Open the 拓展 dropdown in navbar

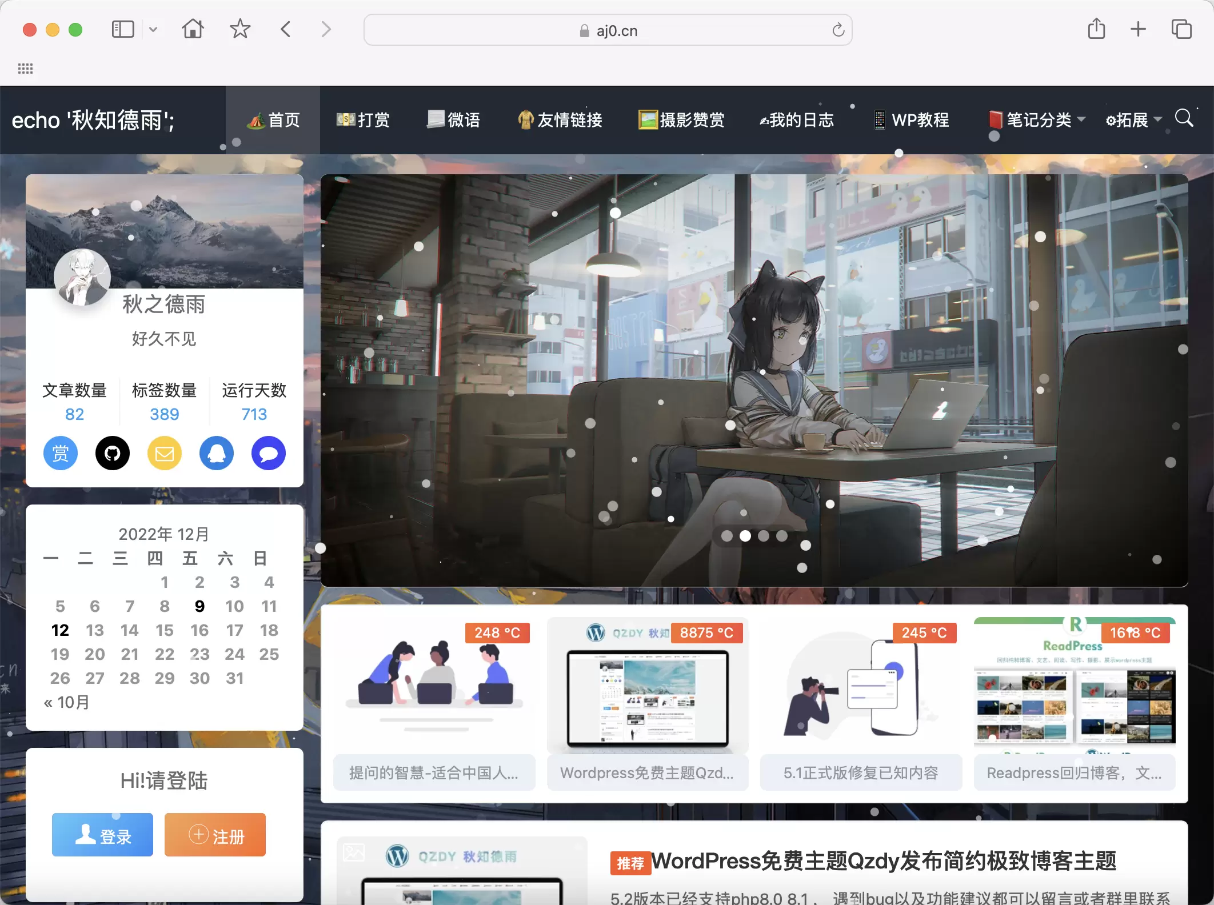coord(1133,119)
